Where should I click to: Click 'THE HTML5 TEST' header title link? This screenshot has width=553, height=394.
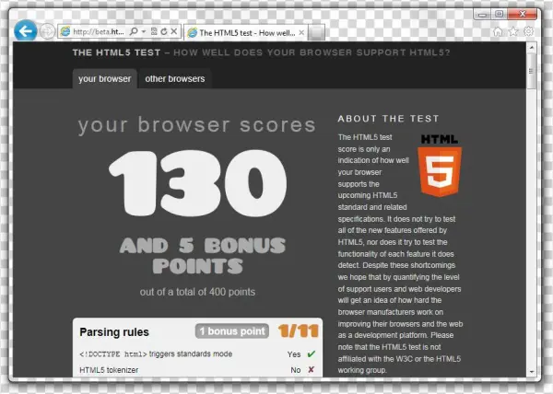pyautogui.click(x=108, y=52)
